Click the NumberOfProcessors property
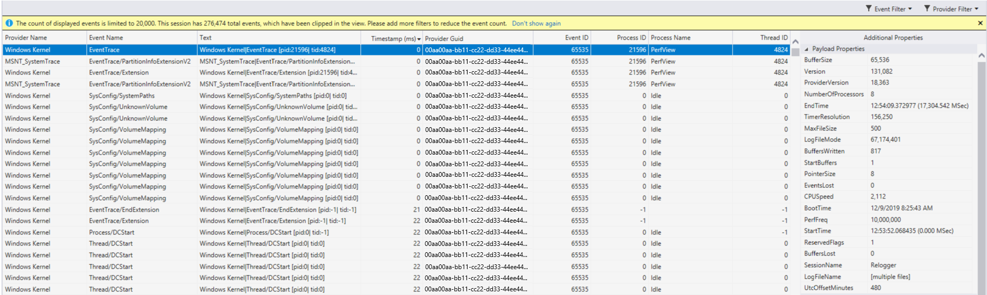This screenshot has height=295, width=987. click(834, 94)
